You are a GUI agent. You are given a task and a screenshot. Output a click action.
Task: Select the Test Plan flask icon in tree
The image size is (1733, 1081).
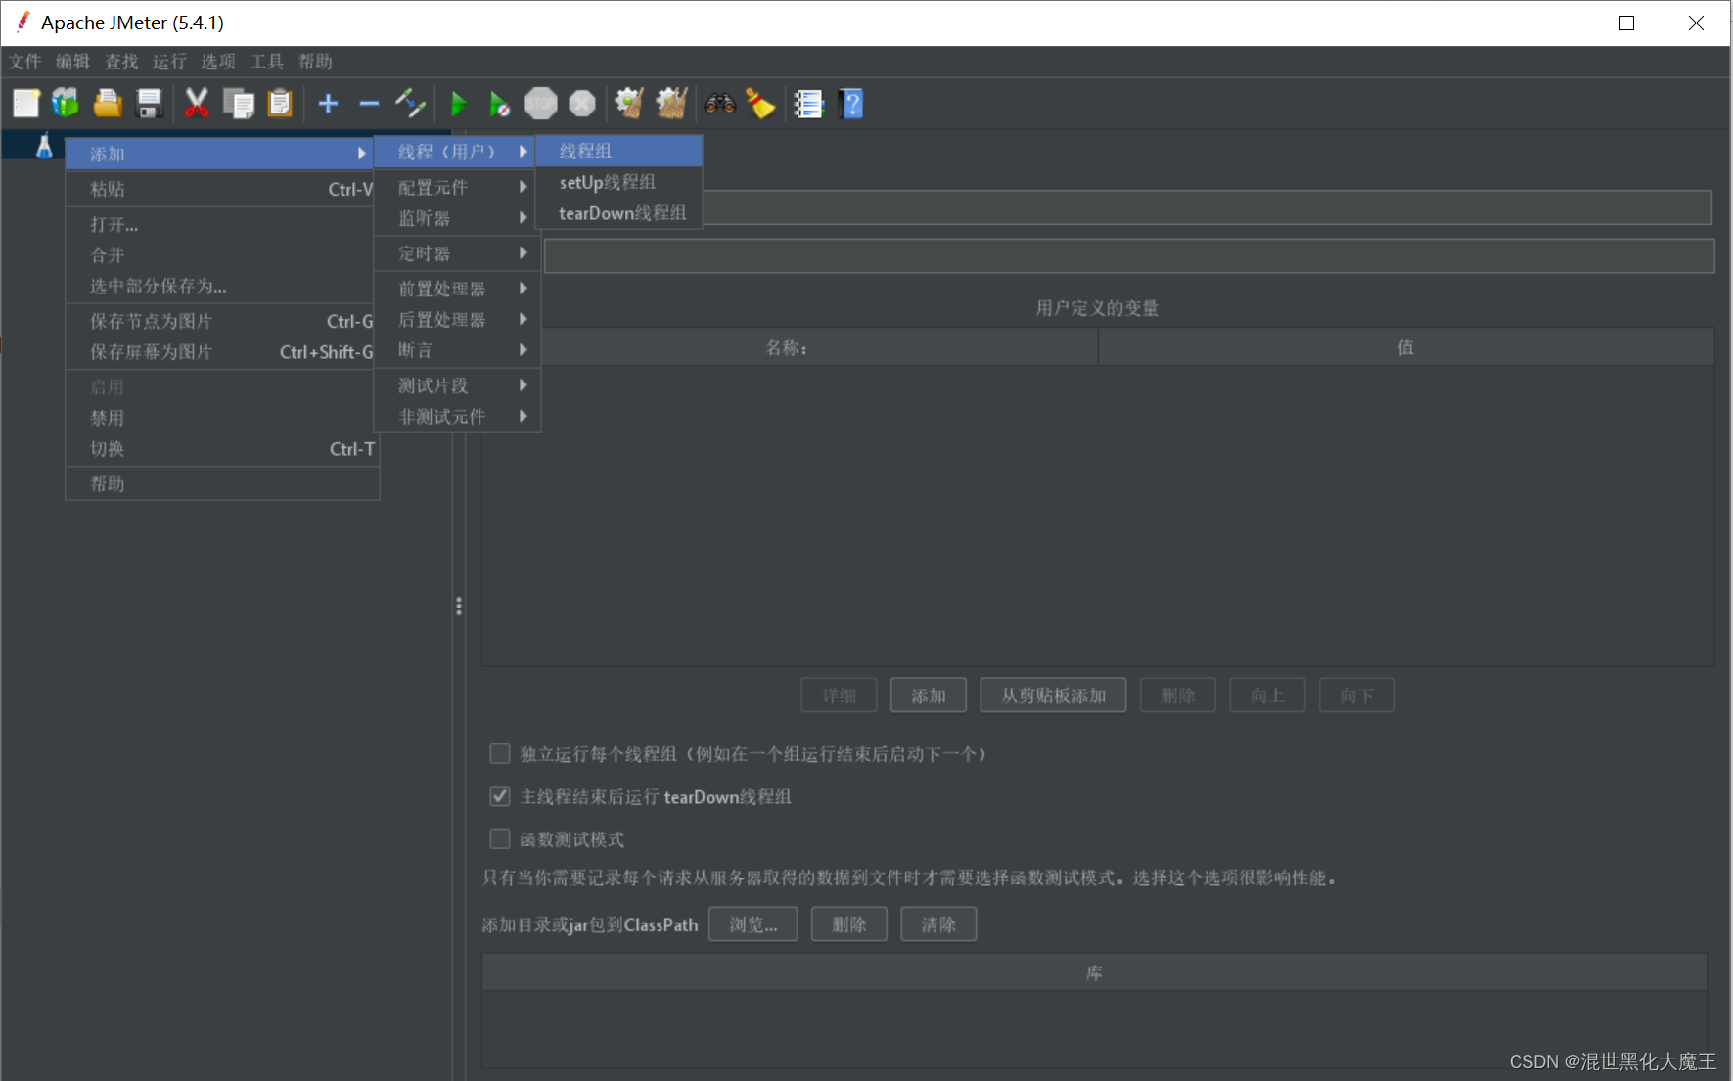coord(44,146)
